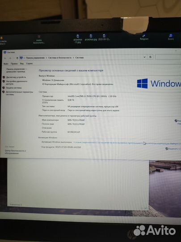Open the Правка menu
Viewport: 181px width, 242px height.
point(14,64)
